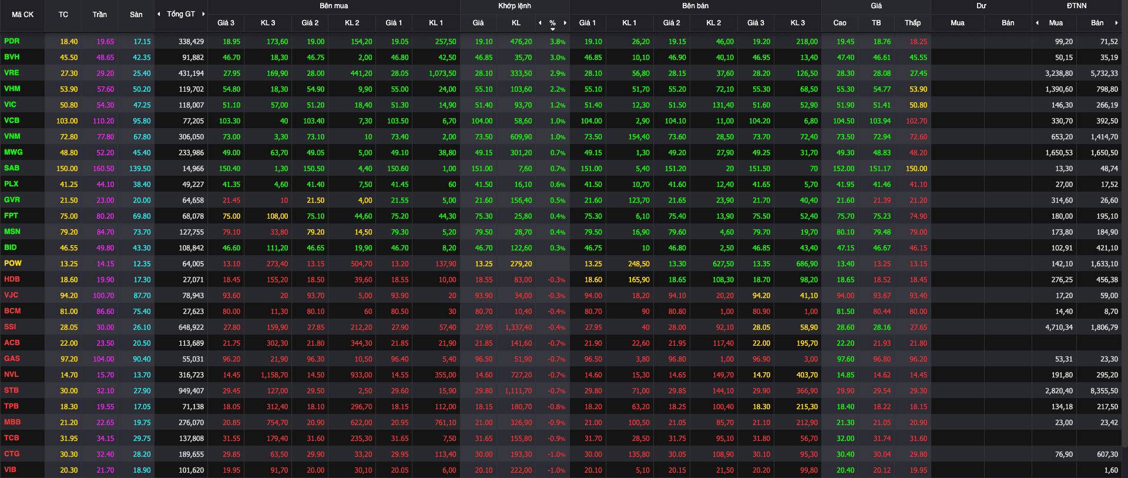Open the BCM stock symbol
This screenshot has width=1128, height=478.
pos(12,311)
